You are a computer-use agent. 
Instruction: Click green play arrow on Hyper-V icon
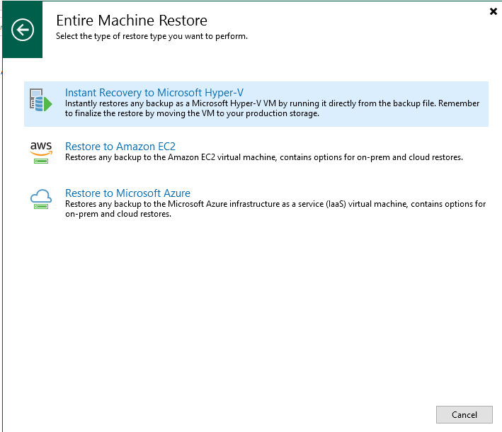pyautogui.click(x=48, y=105)
